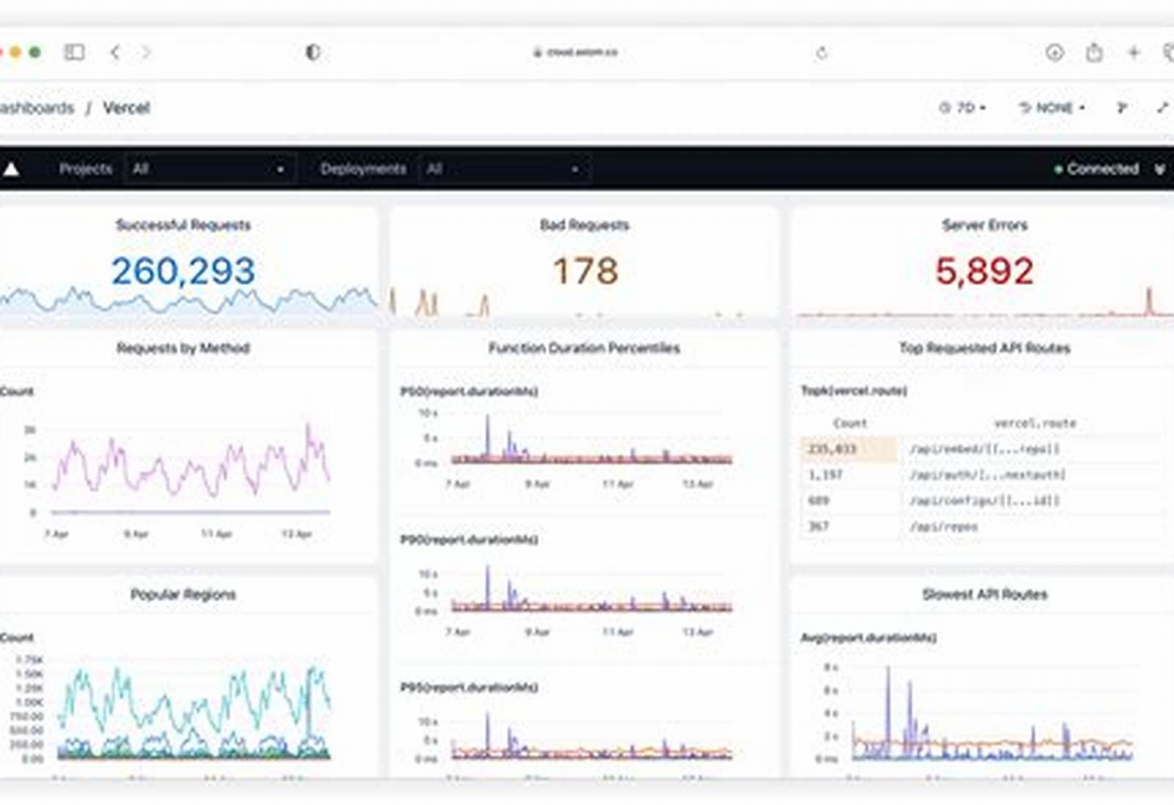Click the Popular Regions panel title
The width and height of the screenshot is (1174, 805).
[x=183, y=594]
